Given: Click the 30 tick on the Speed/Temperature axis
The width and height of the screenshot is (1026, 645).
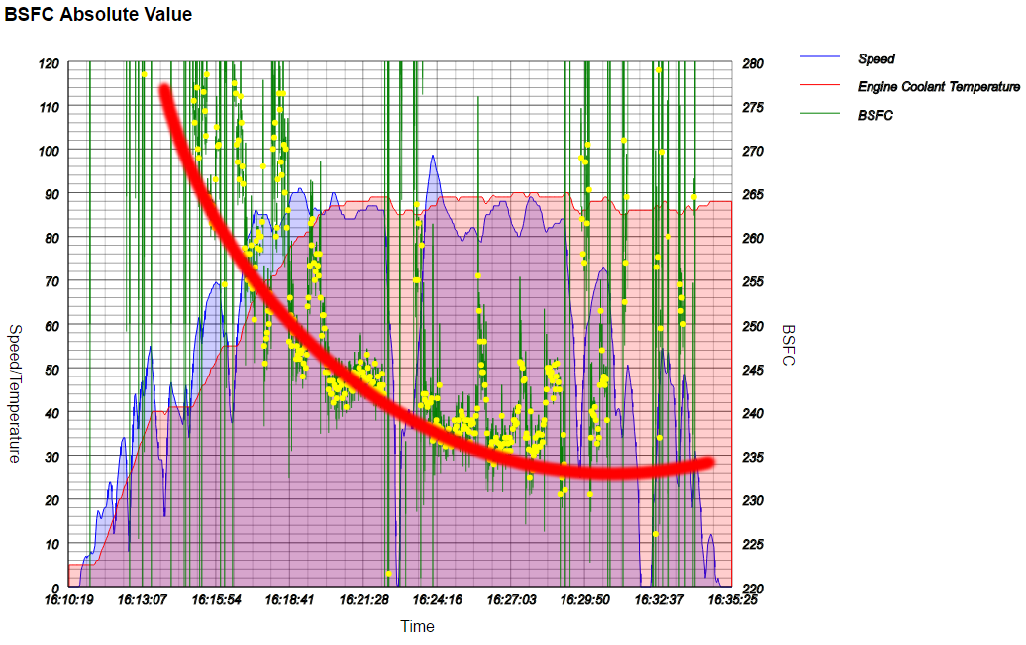Looking at the screenshot, I should (51, 457).
